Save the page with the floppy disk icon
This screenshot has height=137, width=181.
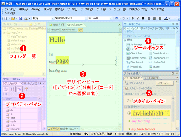pyautogui.click(x=21, y=18)
